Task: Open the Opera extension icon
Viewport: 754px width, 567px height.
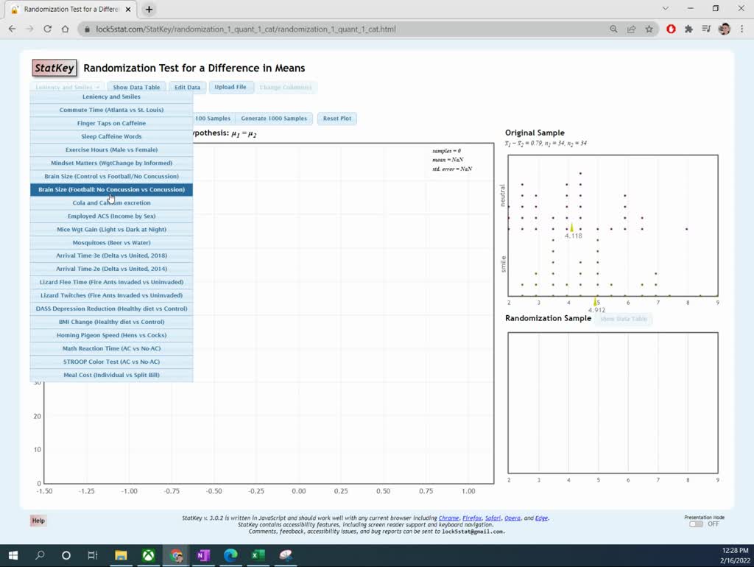Action: coord(671,29)
